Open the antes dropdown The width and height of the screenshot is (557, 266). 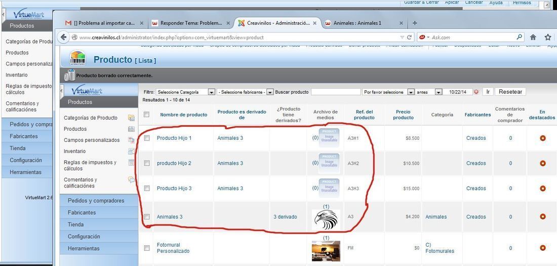pyautogui.click(x=429, y=92)
